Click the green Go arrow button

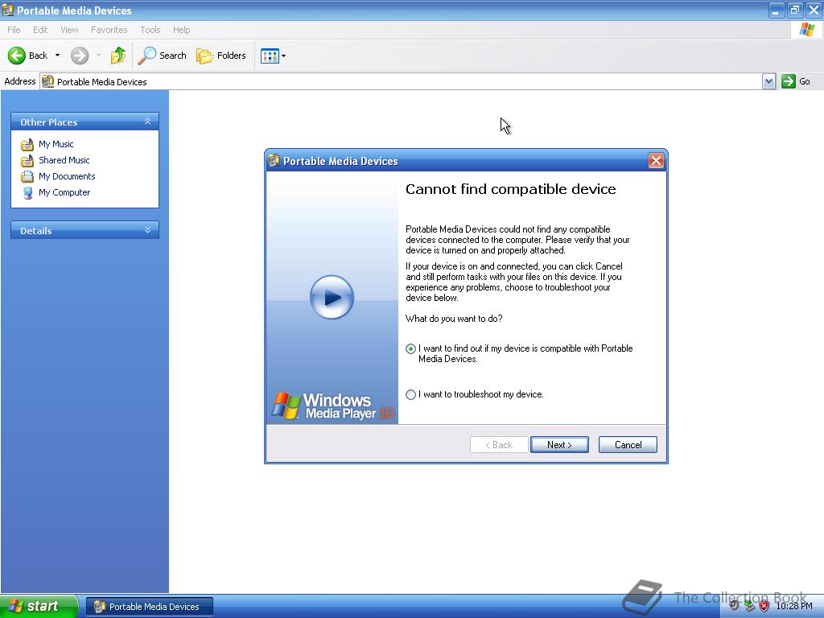(789, 81)
